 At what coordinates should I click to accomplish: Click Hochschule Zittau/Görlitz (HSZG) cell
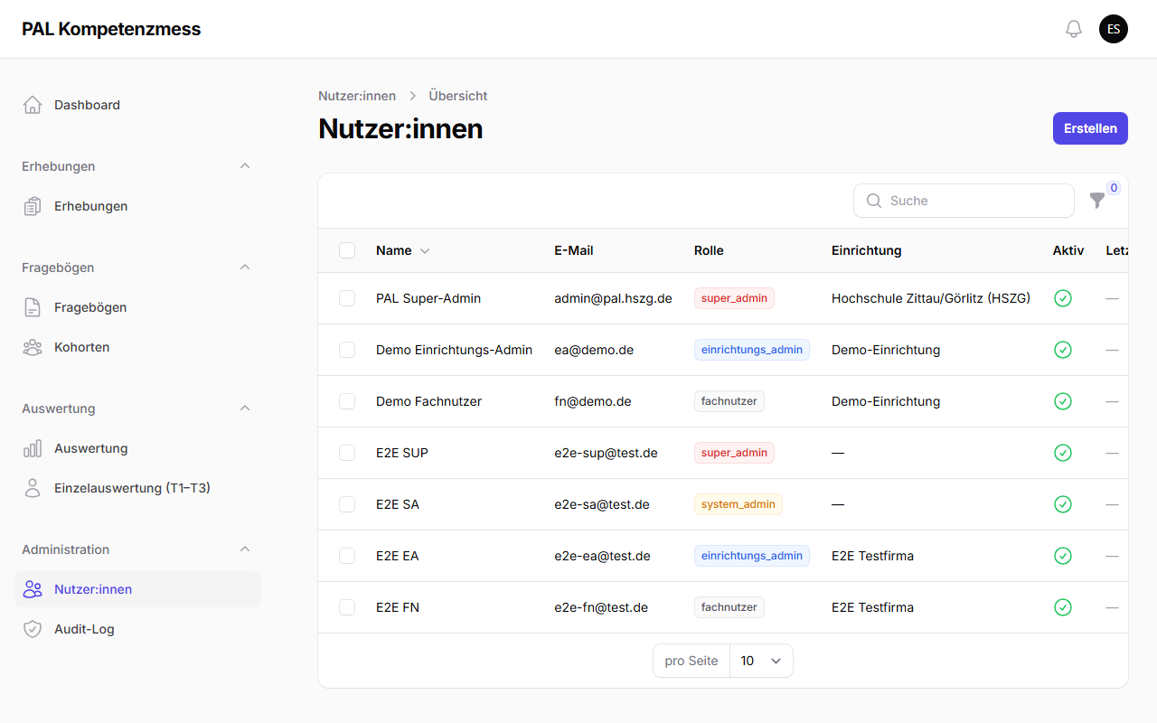931,298
